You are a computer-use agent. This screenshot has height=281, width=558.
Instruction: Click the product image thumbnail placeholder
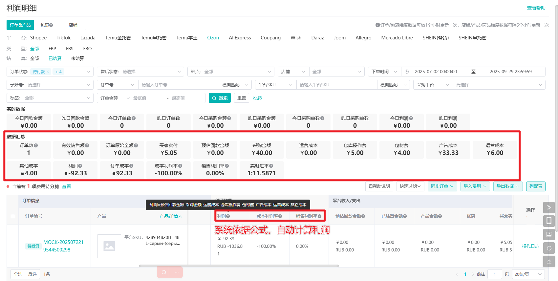pyautogui.click(x=109, y=246)
